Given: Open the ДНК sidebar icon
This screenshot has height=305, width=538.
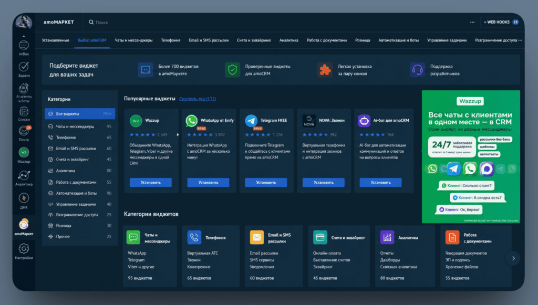Looking at the screenshot, I should (x=24, y=201).
